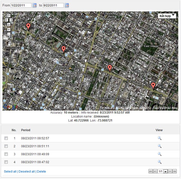Click the period text 08/23/2011 09:49:09

[x=35, y=154]
